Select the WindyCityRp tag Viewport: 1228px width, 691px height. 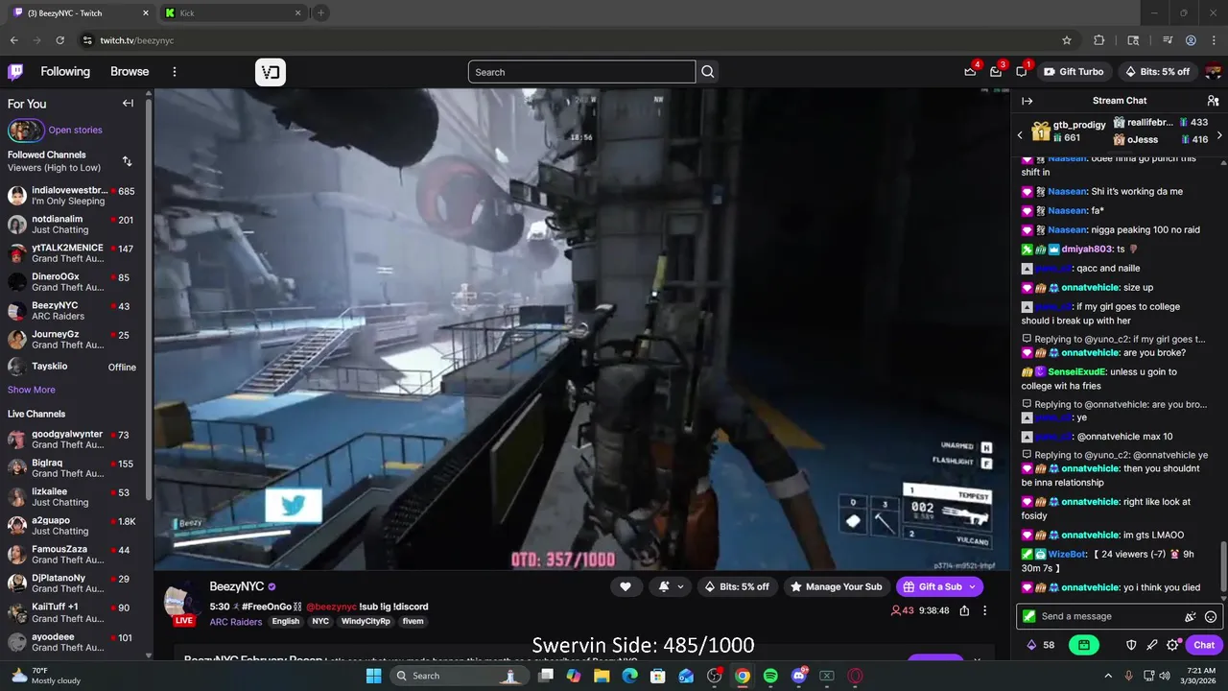[x=366, y=621]
